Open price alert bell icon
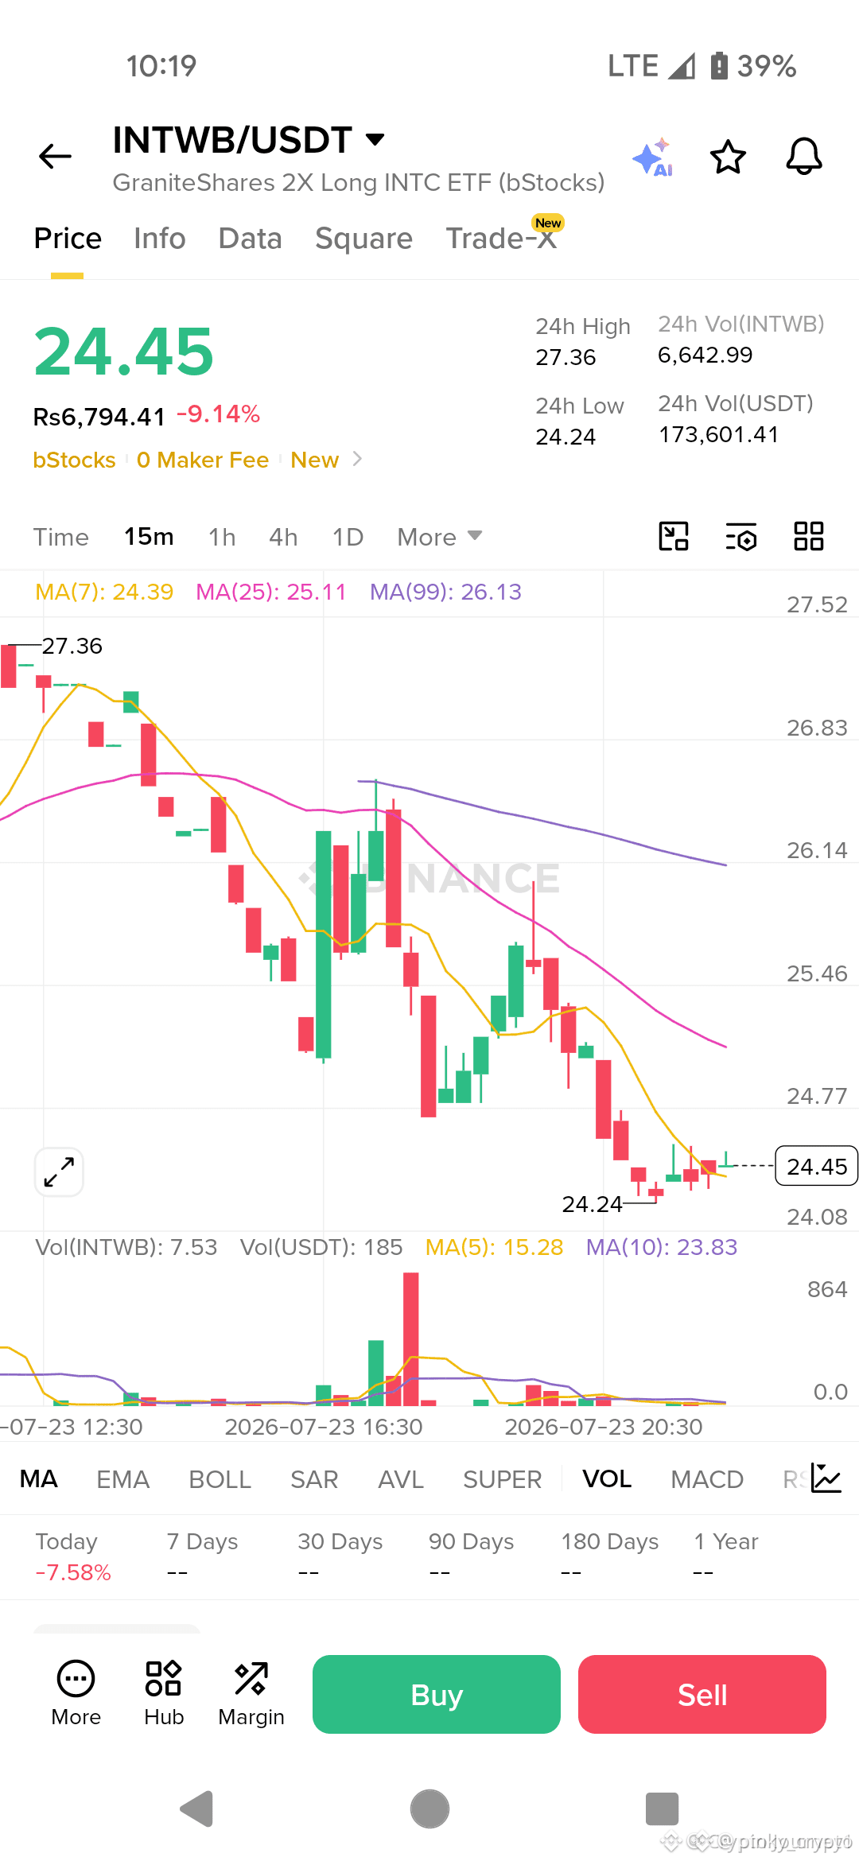Viewport: 859px width, 1861px height. 804,156
